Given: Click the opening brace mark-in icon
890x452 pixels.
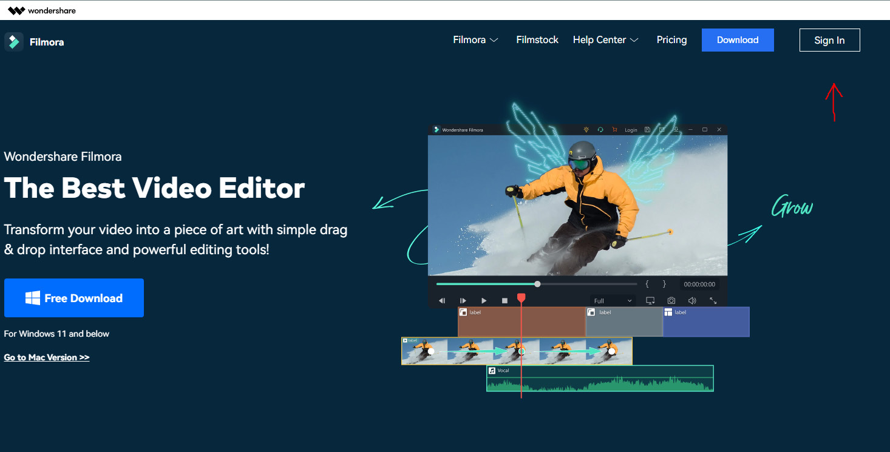Looking at the screenshot, I should pos(647,284).
